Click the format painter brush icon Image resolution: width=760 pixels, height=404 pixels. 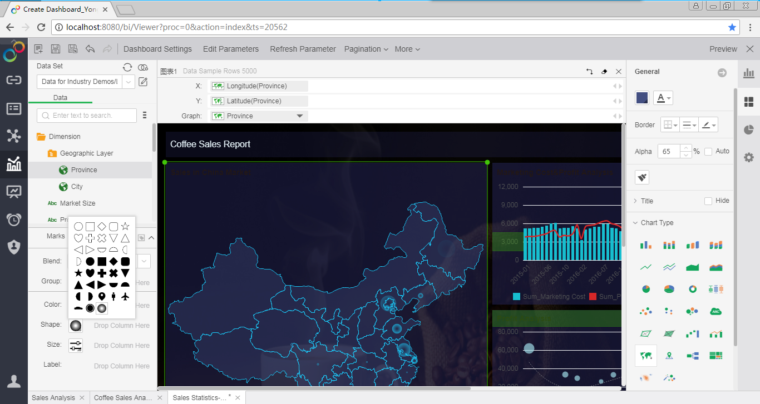pyautogui.click(x=642, y=177)
